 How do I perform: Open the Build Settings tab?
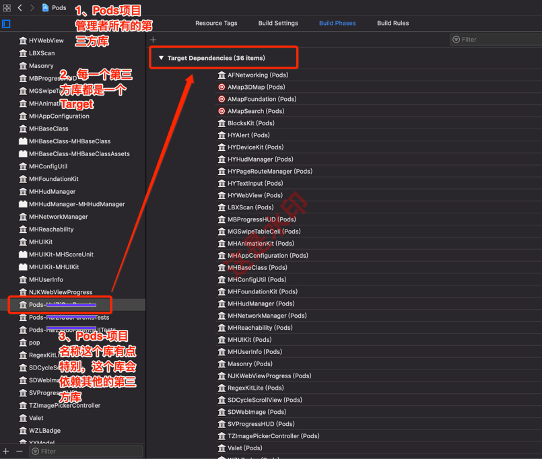[x=278, y=23]
